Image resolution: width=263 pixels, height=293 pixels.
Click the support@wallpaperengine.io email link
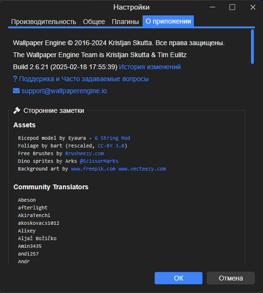pyautogui.click(x=64, y=91)
